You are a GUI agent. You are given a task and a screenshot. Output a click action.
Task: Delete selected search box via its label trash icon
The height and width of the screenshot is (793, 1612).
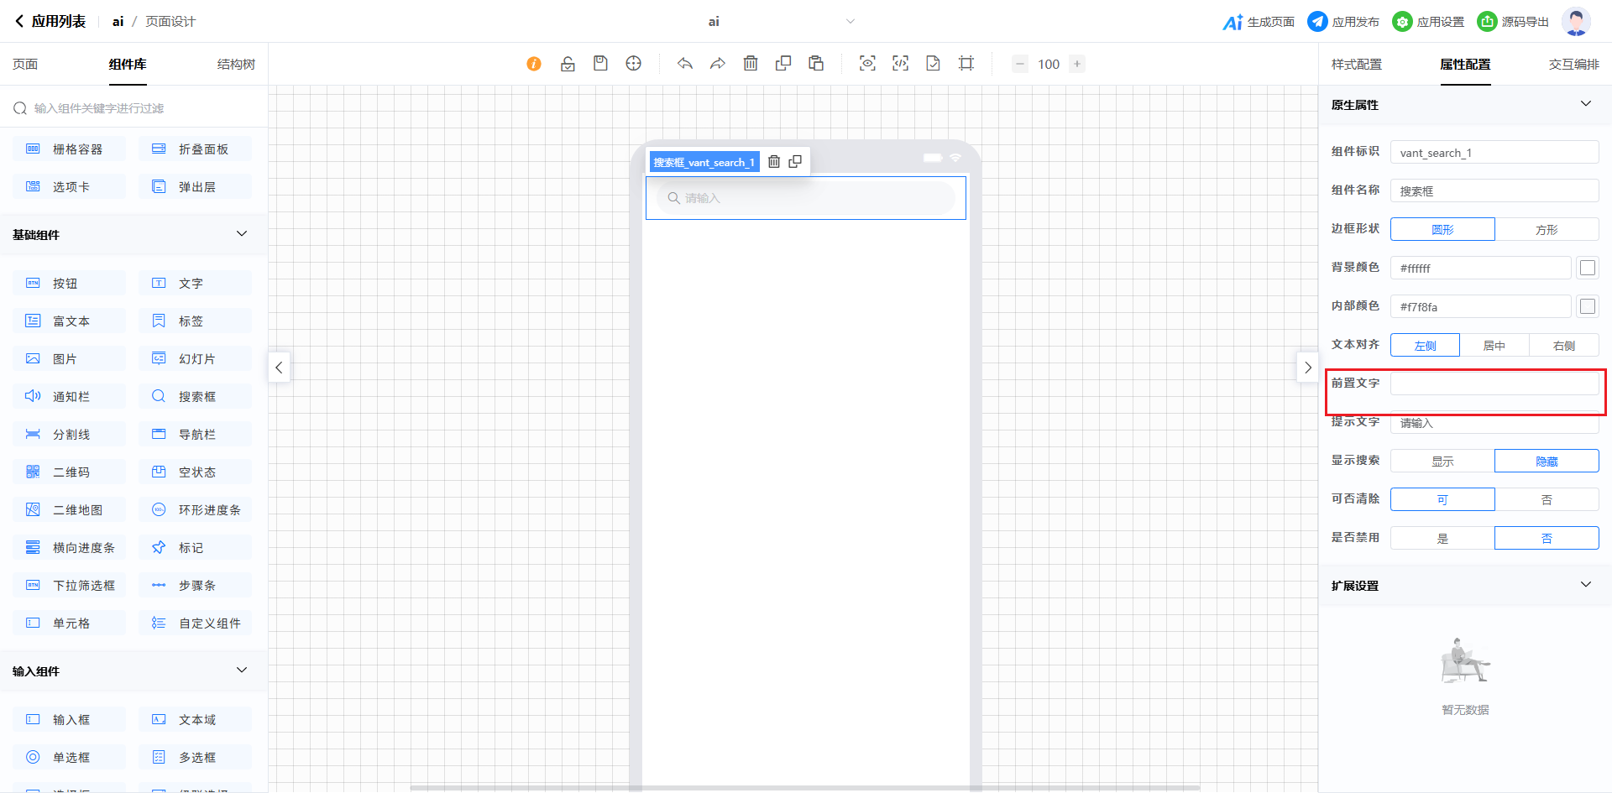coord(774,161)
